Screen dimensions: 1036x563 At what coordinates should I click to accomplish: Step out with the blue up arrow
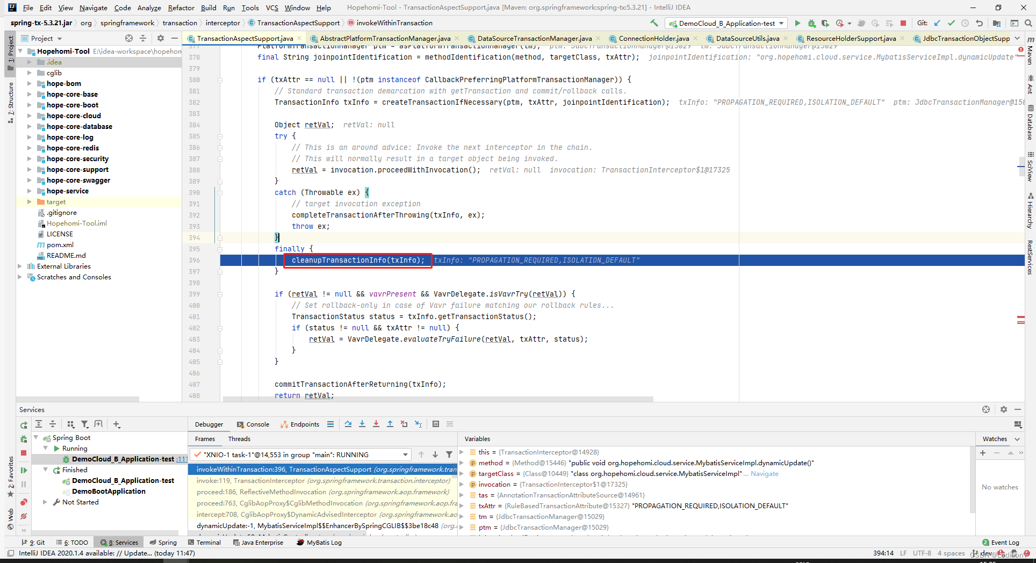pyautogui.click(x=390, y=424)
